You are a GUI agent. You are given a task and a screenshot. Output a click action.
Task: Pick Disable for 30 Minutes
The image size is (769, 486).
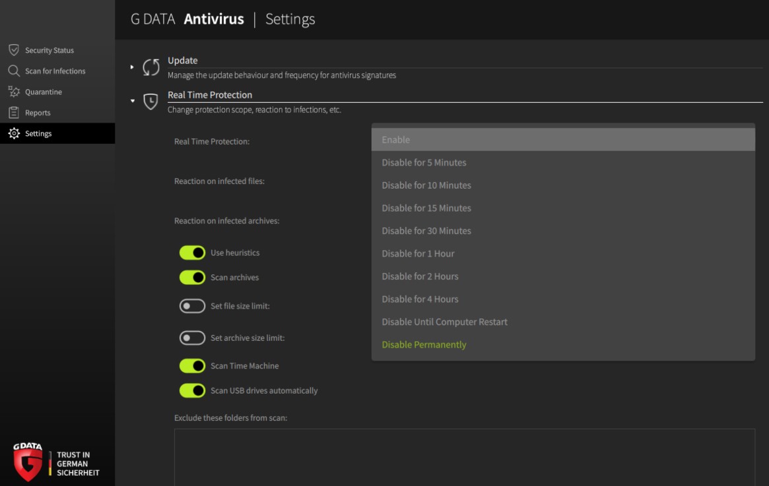(563, 231)
